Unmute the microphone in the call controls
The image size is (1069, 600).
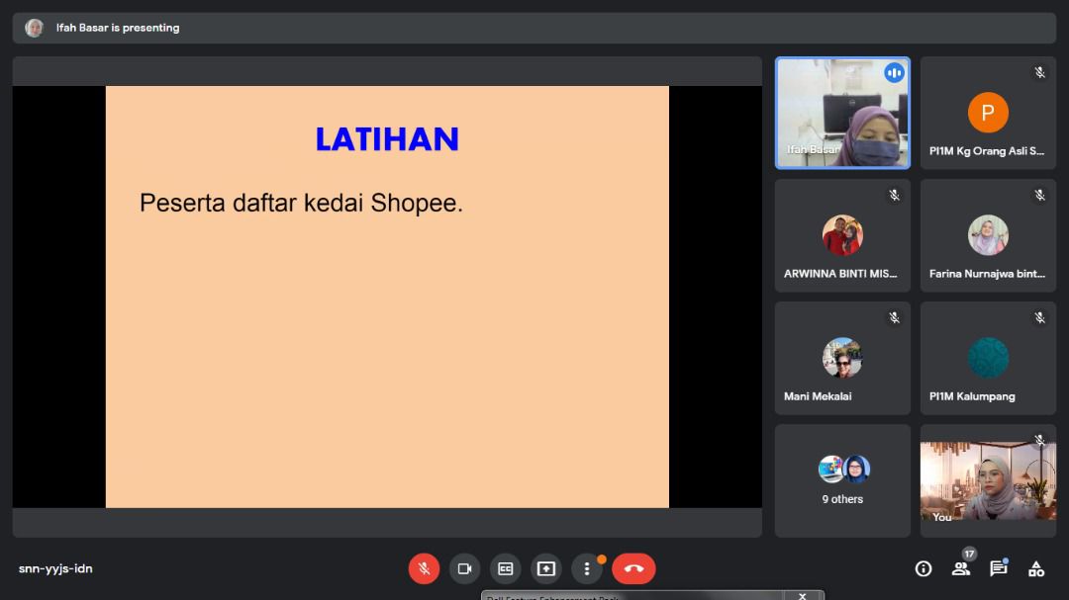[424, 568]
